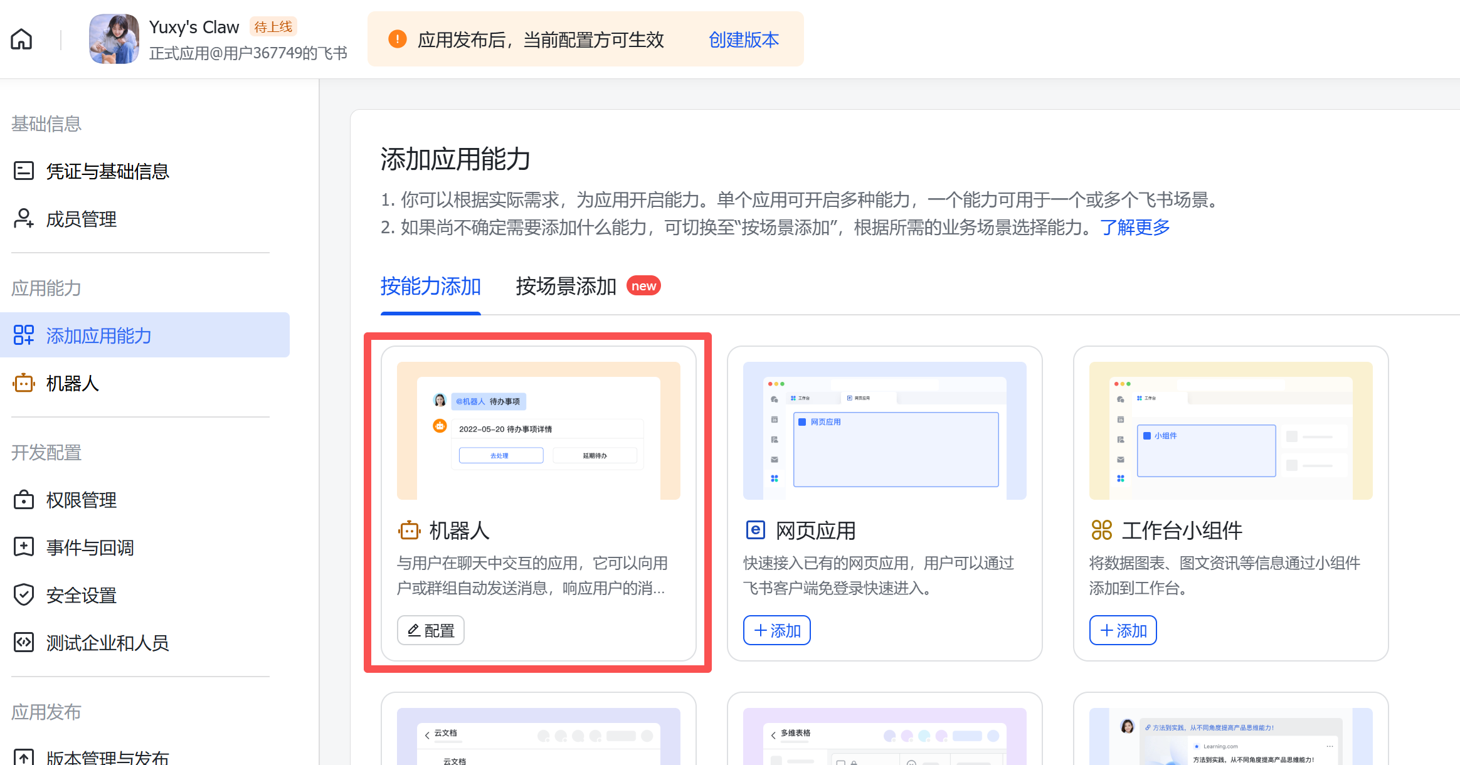The width and height of the screenshot is (1460, 765).
Task: Click the home icon in header
Action: tap(21, 39)
